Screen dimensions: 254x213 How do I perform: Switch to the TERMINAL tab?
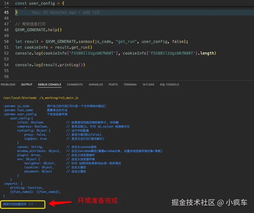(x=130, y=84)
